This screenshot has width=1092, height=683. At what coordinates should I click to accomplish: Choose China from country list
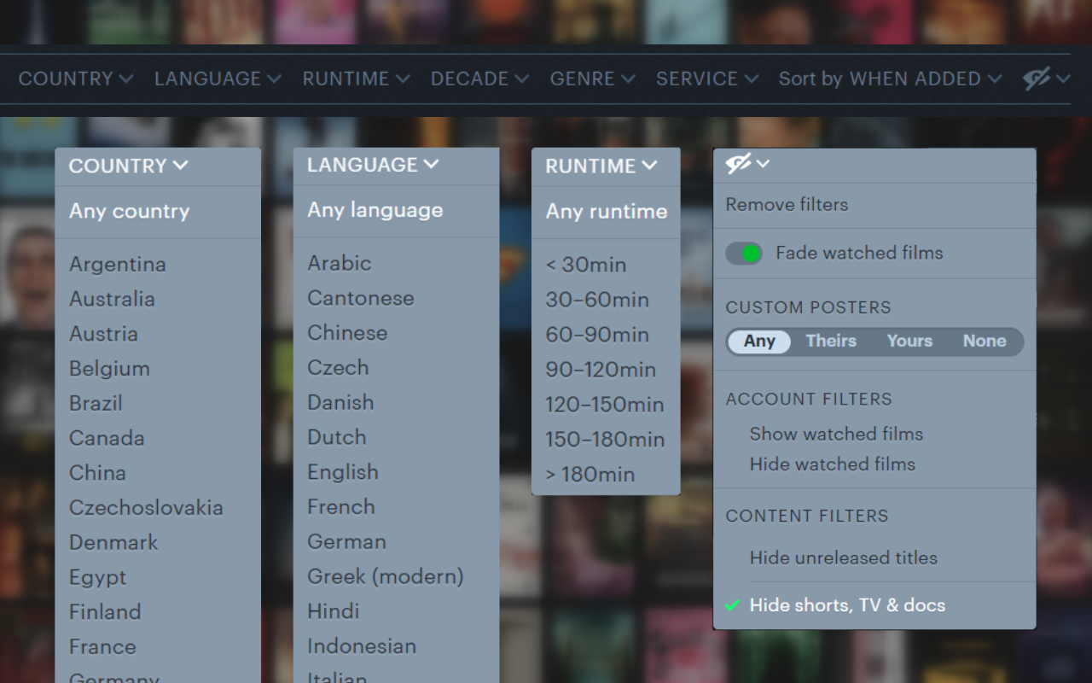pos(97,474)
